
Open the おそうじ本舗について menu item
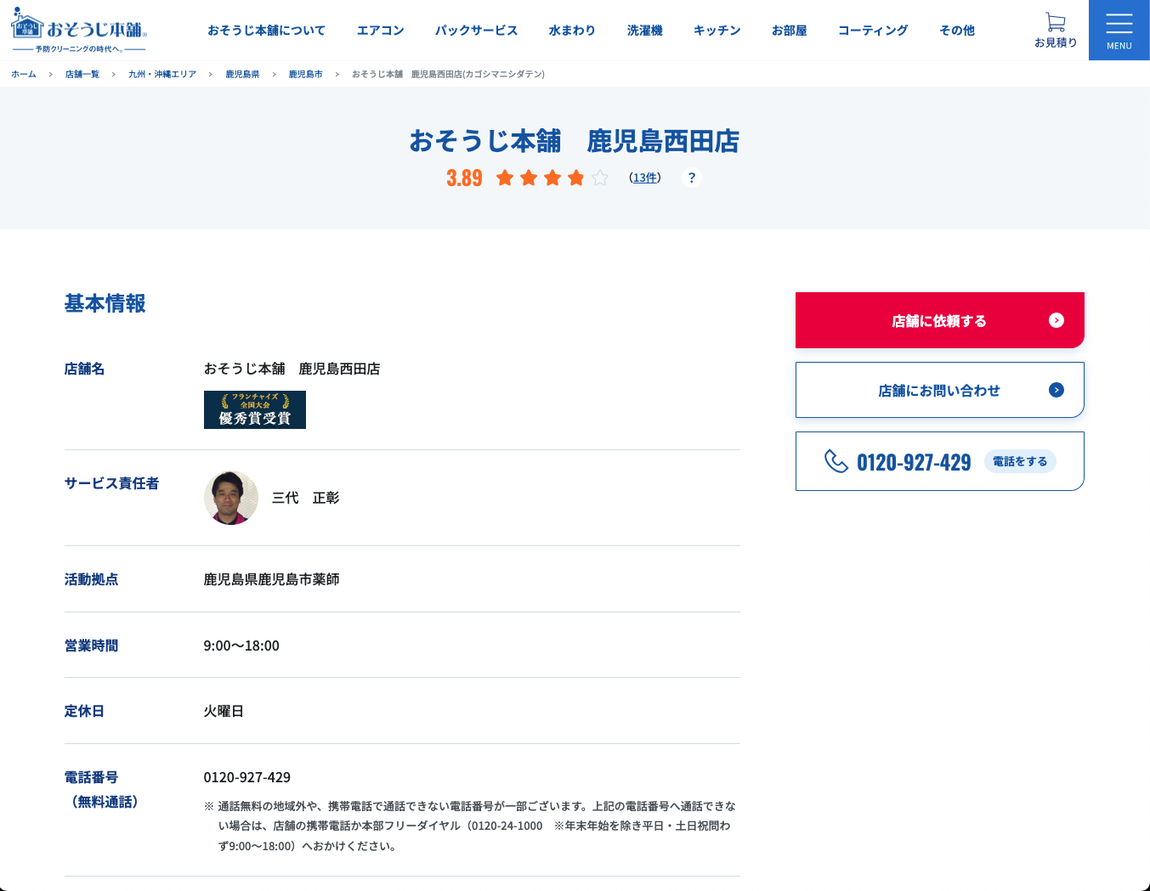(x=266, y=31)
